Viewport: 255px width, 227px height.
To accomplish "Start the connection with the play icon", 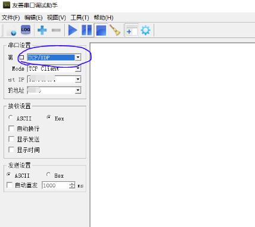I will [73, 30].
